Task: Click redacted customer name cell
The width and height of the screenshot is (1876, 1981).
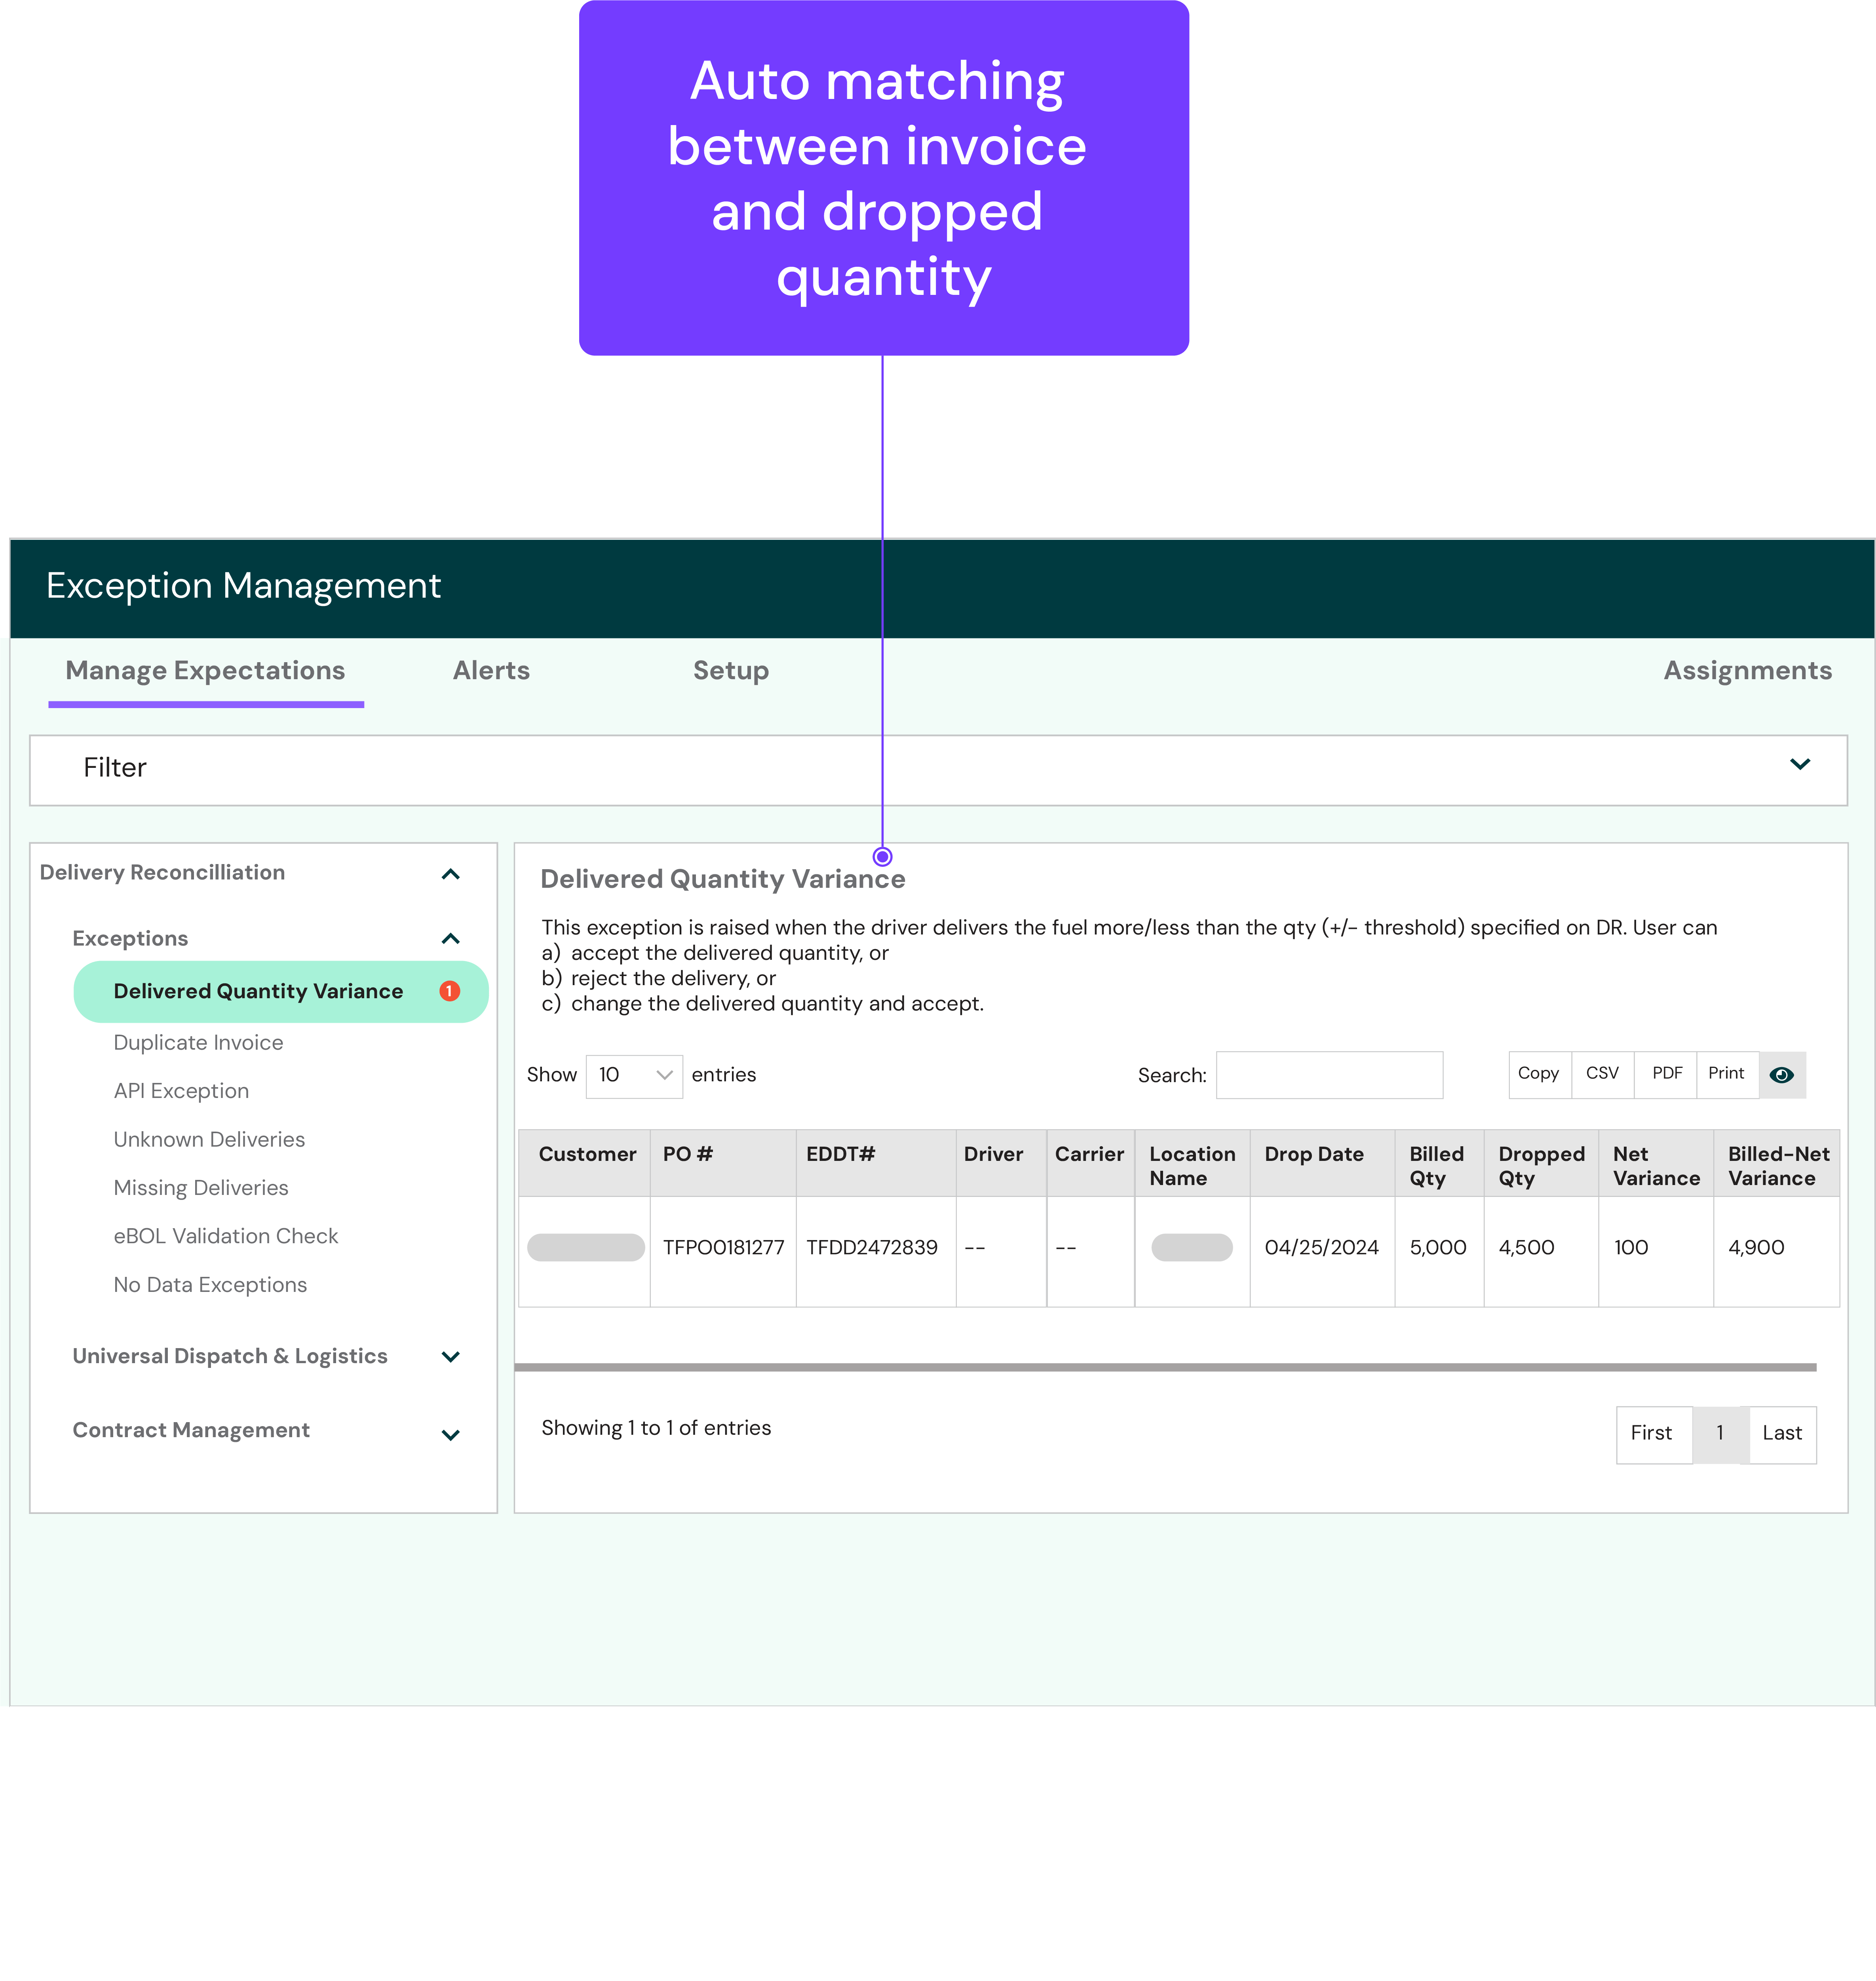Action: (x=586, y=1247)
